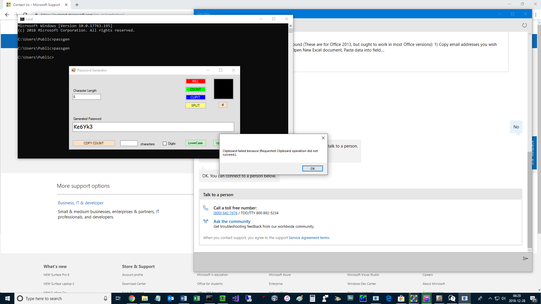Close the clipboard error dialog with X

click(323, 138)
